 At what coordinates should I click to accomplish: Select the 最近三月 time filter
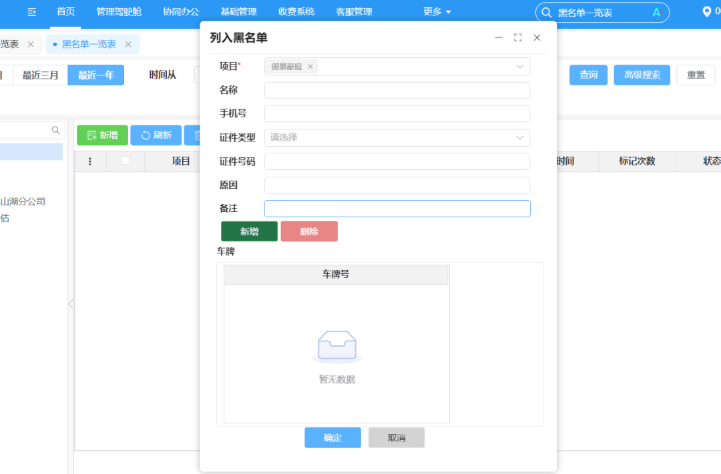click(41, 75)
